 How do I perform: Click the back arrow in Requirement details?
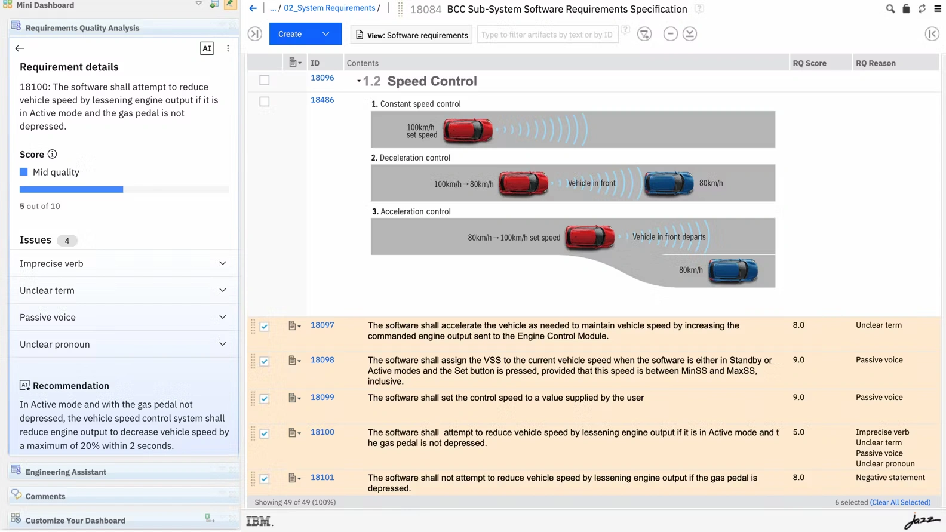[20, 48]
